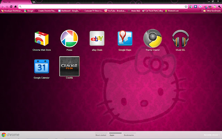This screenshot has height=139, width=222.
Task: Click the forward navigation arrow
Action: pos(7,7)
